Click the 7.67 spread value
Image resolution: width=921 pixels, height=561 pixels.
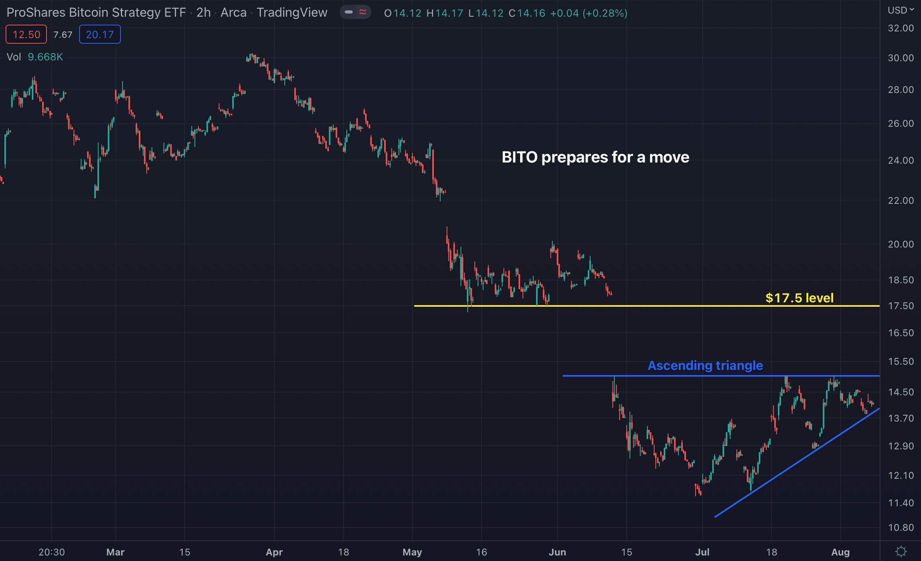[63, 35]
